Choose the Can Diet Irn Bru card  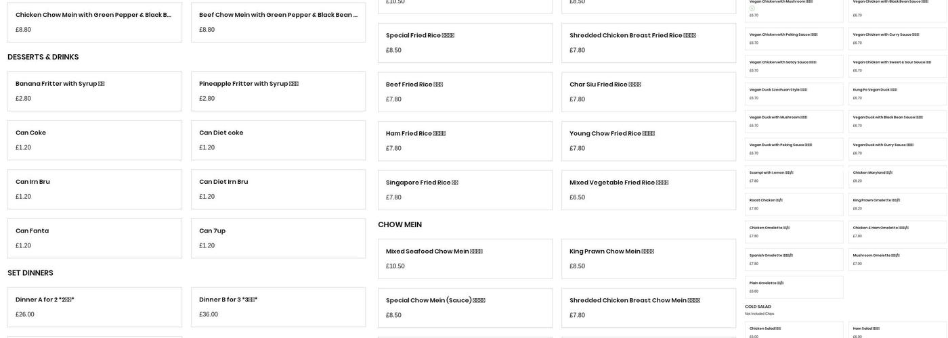click(278, 189)
